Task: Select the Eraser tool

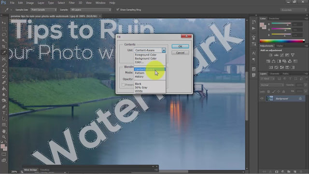Action: pos(4,83)
